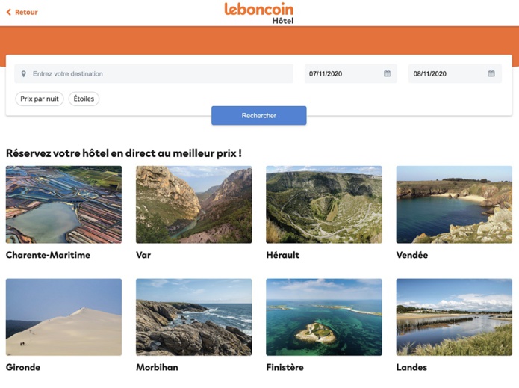Open the Prix par nuit filter

coord(40,99)
